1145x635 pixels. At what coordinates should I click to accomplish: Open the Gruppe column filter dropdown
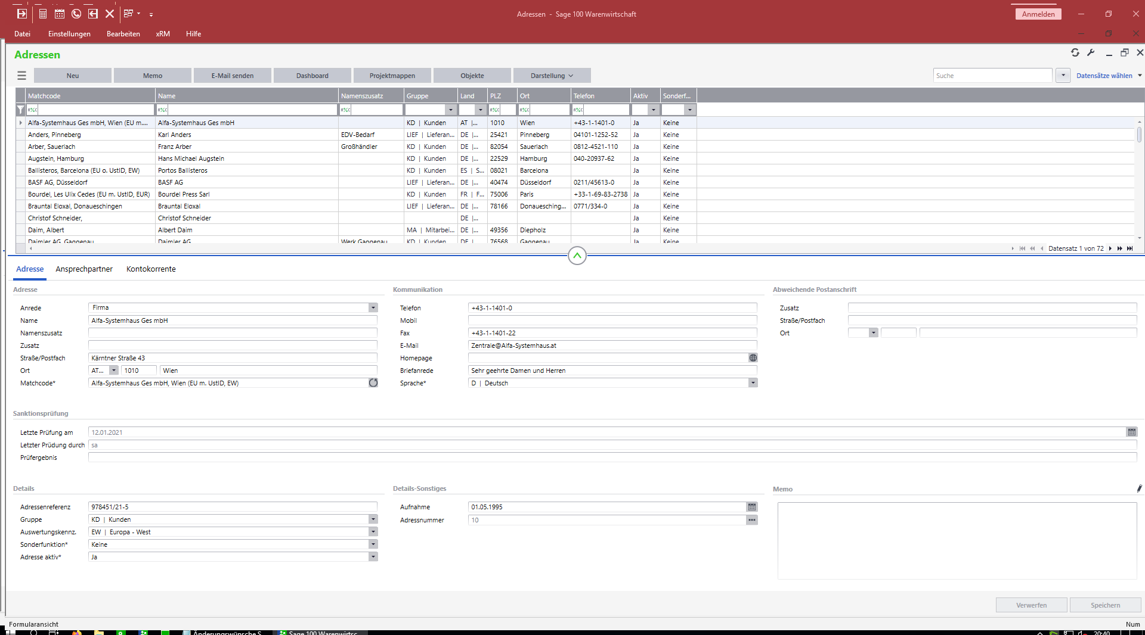[x=451, y=110]
